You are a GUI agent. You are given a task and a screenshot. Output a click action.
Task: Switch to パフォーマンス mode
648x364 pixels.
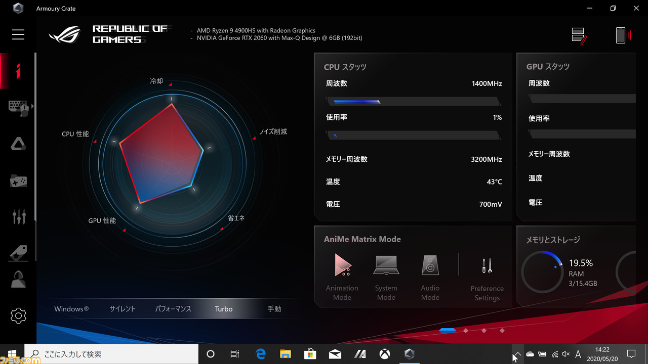pos(173,309)
